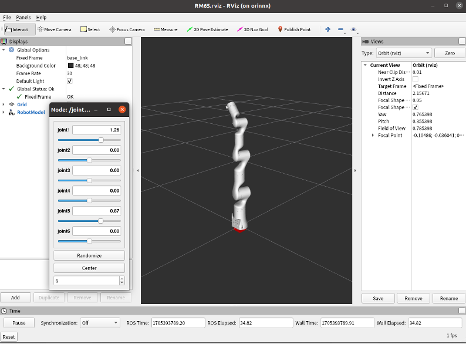Choose the Focus Camera tool

pos(127,29)
